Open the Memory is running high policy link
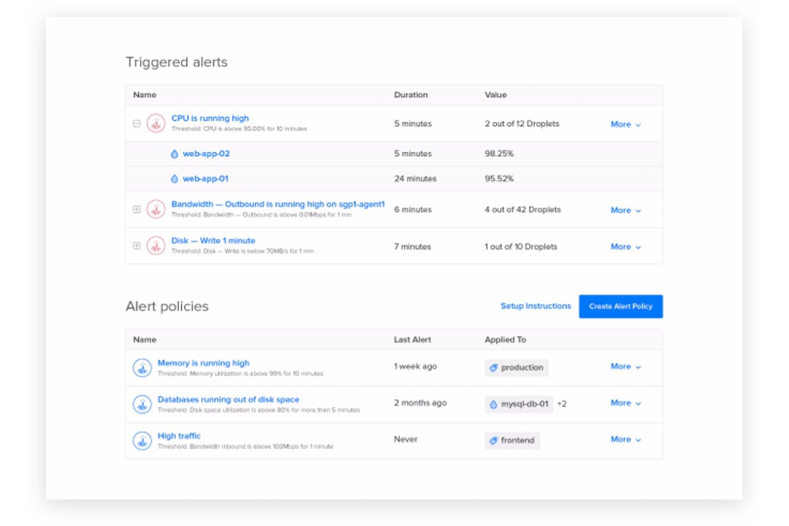The image size is (789, 526). click(203, 363)
